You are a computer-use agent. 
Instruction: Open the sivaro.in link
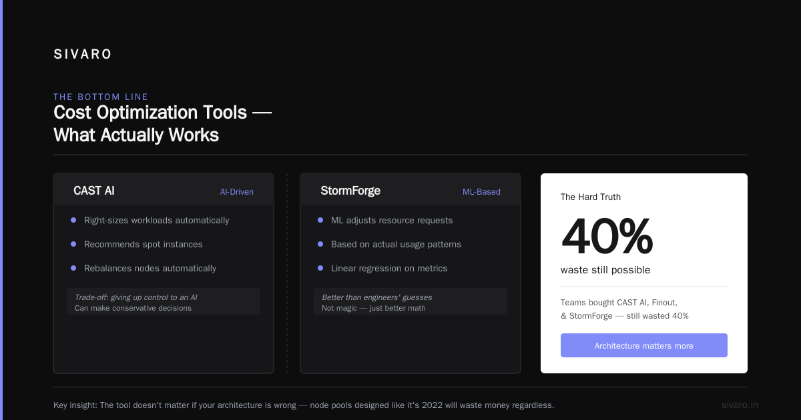(x=740, y=405)
